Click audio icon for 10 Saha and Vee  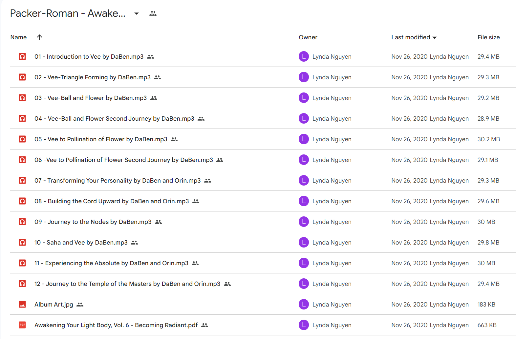click(22, 242)
